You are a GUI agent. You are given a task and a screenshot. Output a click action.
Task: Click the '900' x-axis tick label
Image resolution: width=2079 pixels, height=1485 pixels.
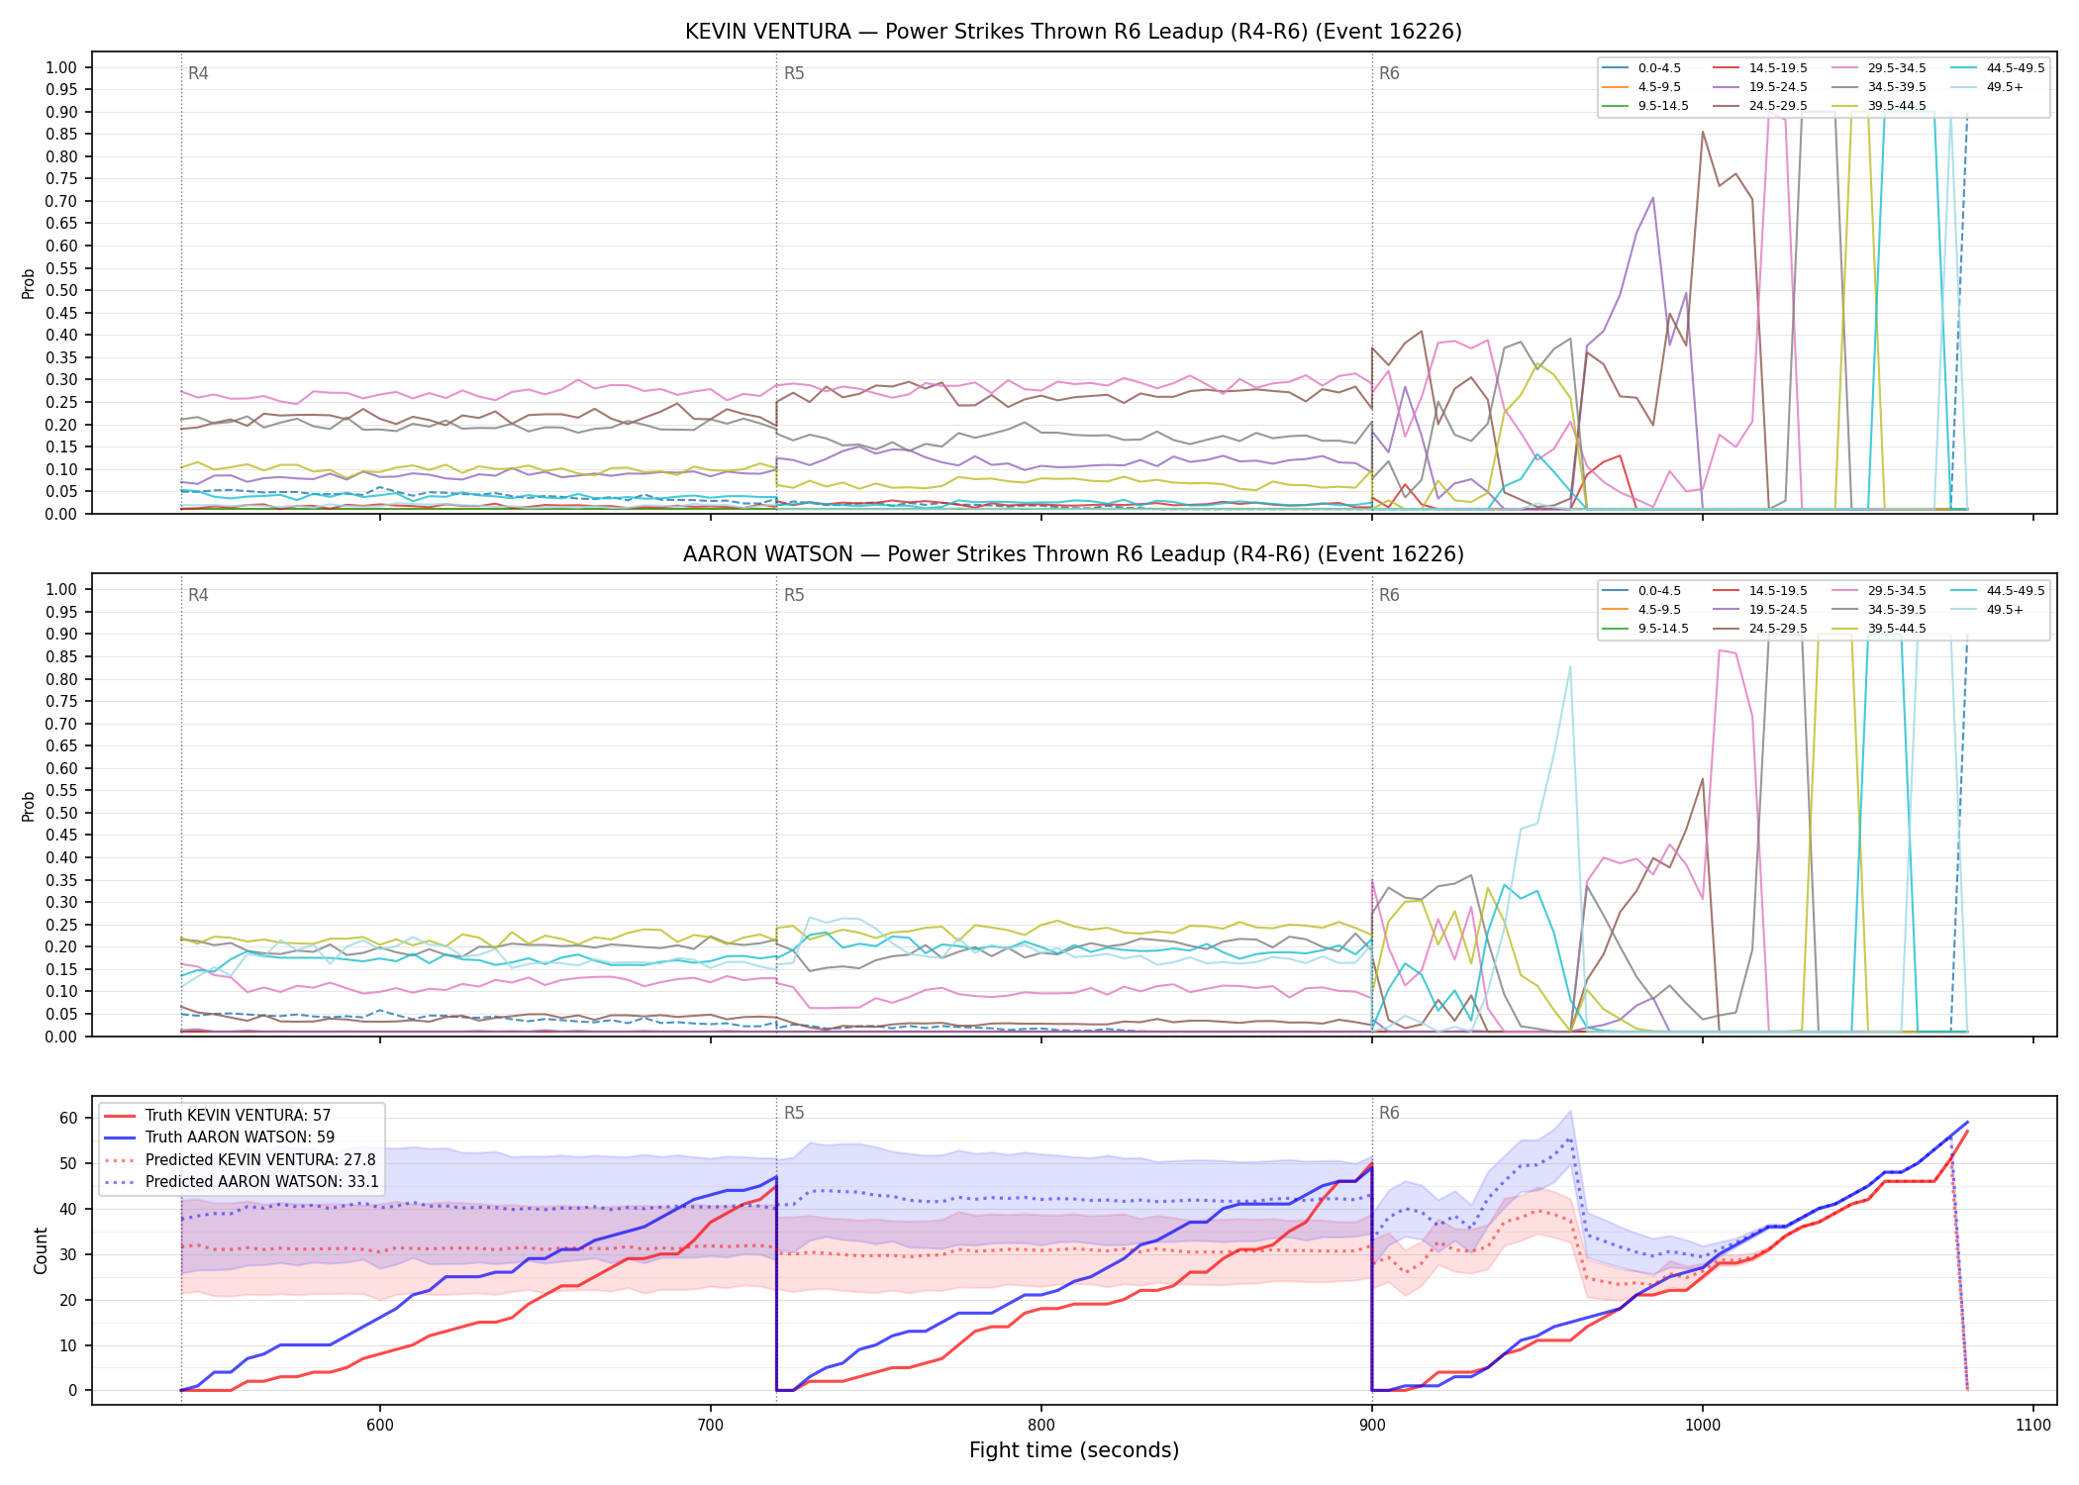tap(1372, 1425)
